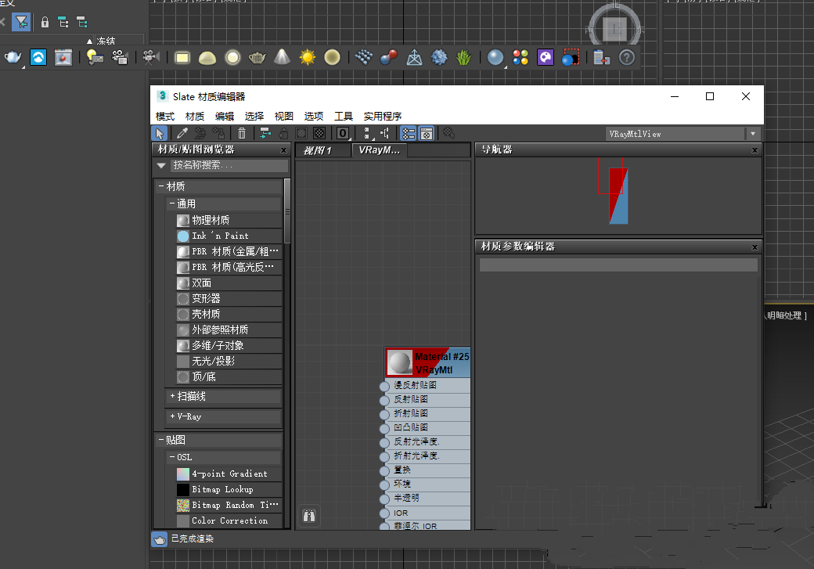Image resolution: width=814 pixels, height=569 pixels.
Task: Close the 材质/贴图浏览器 panel
Action: tap(283, 150)
